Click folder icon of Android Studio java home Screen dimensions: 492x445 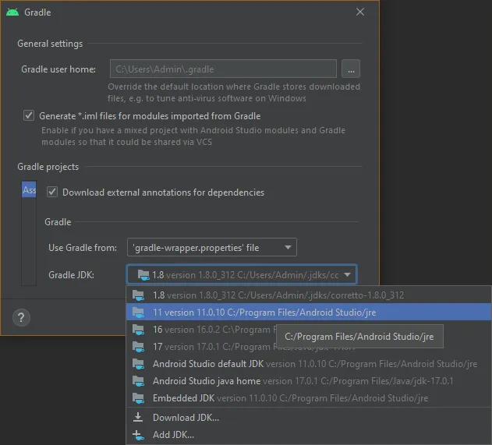[138, 381]
